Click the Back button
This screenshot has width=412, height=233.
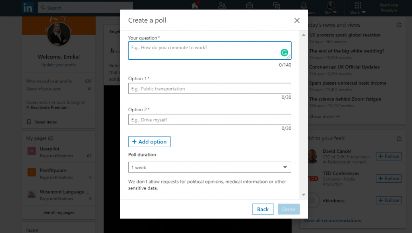click(263, 209)
